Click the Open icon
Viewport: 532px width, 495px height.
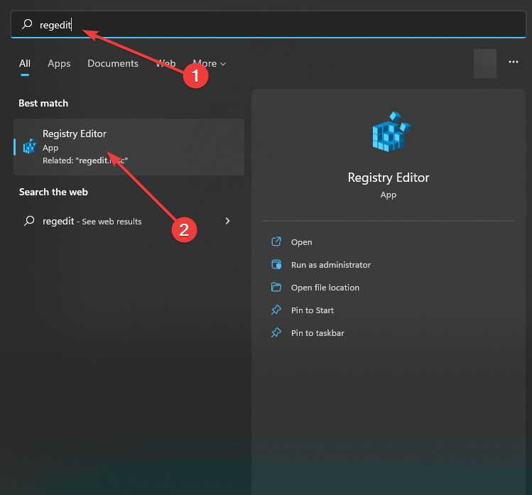[x=276, y=241]
